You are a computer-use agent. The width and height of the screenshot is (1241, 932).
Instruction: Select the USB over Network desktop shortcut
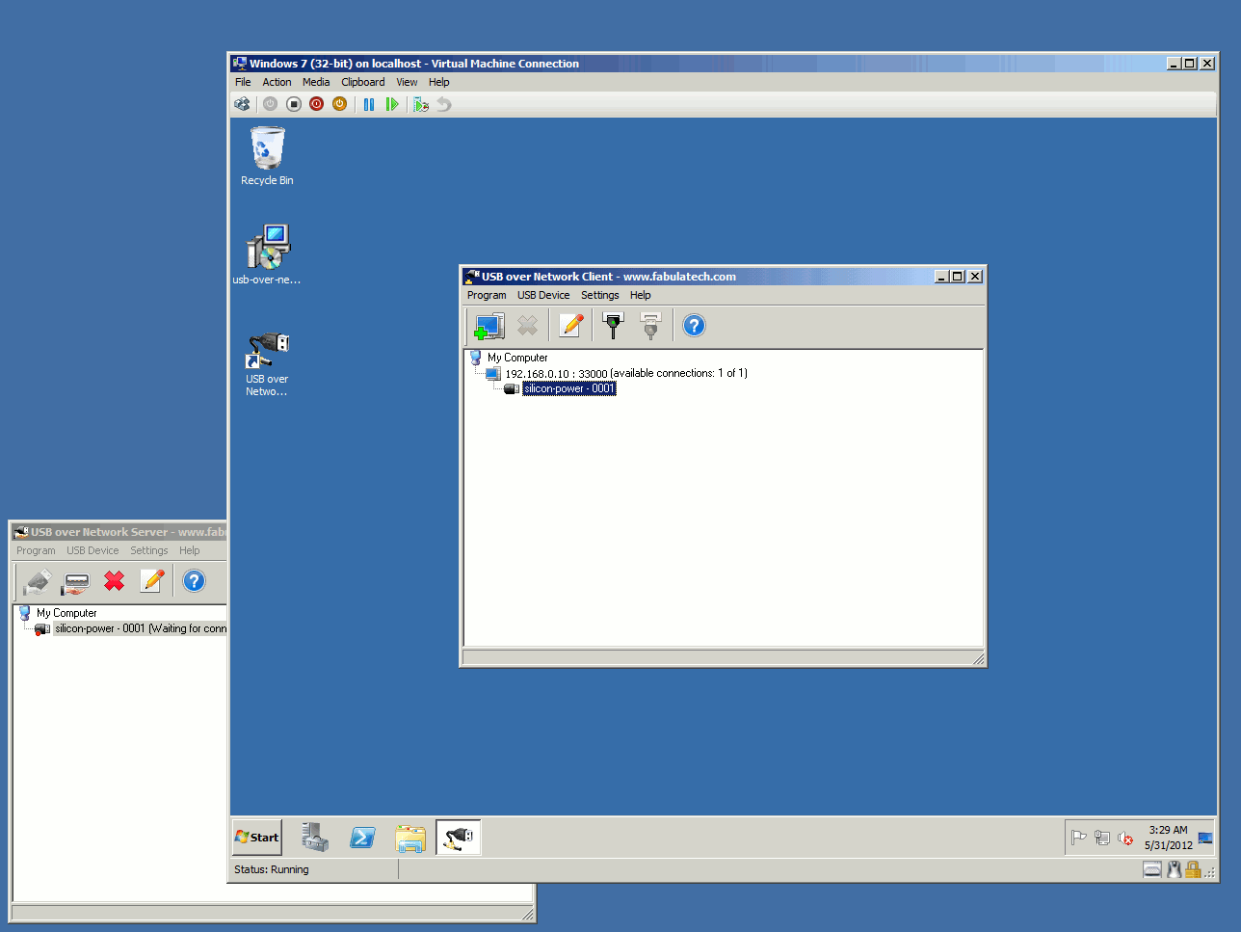[267, 364]
